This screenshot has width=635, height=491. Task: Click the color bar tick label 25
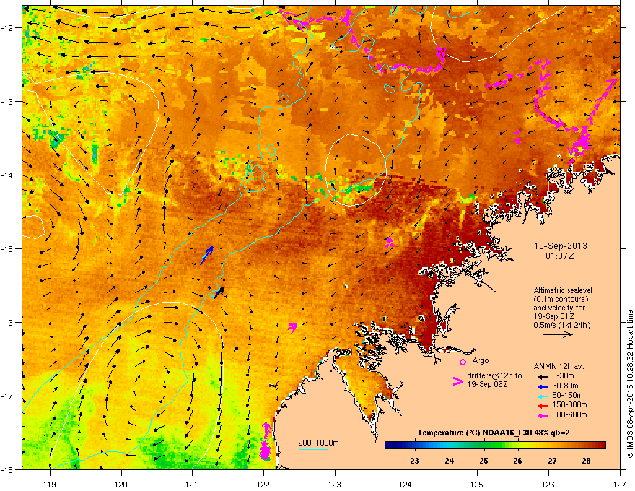(483, 461)
